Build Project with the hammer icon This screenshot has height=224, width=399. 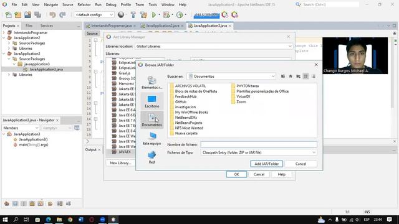pos(133,15)
